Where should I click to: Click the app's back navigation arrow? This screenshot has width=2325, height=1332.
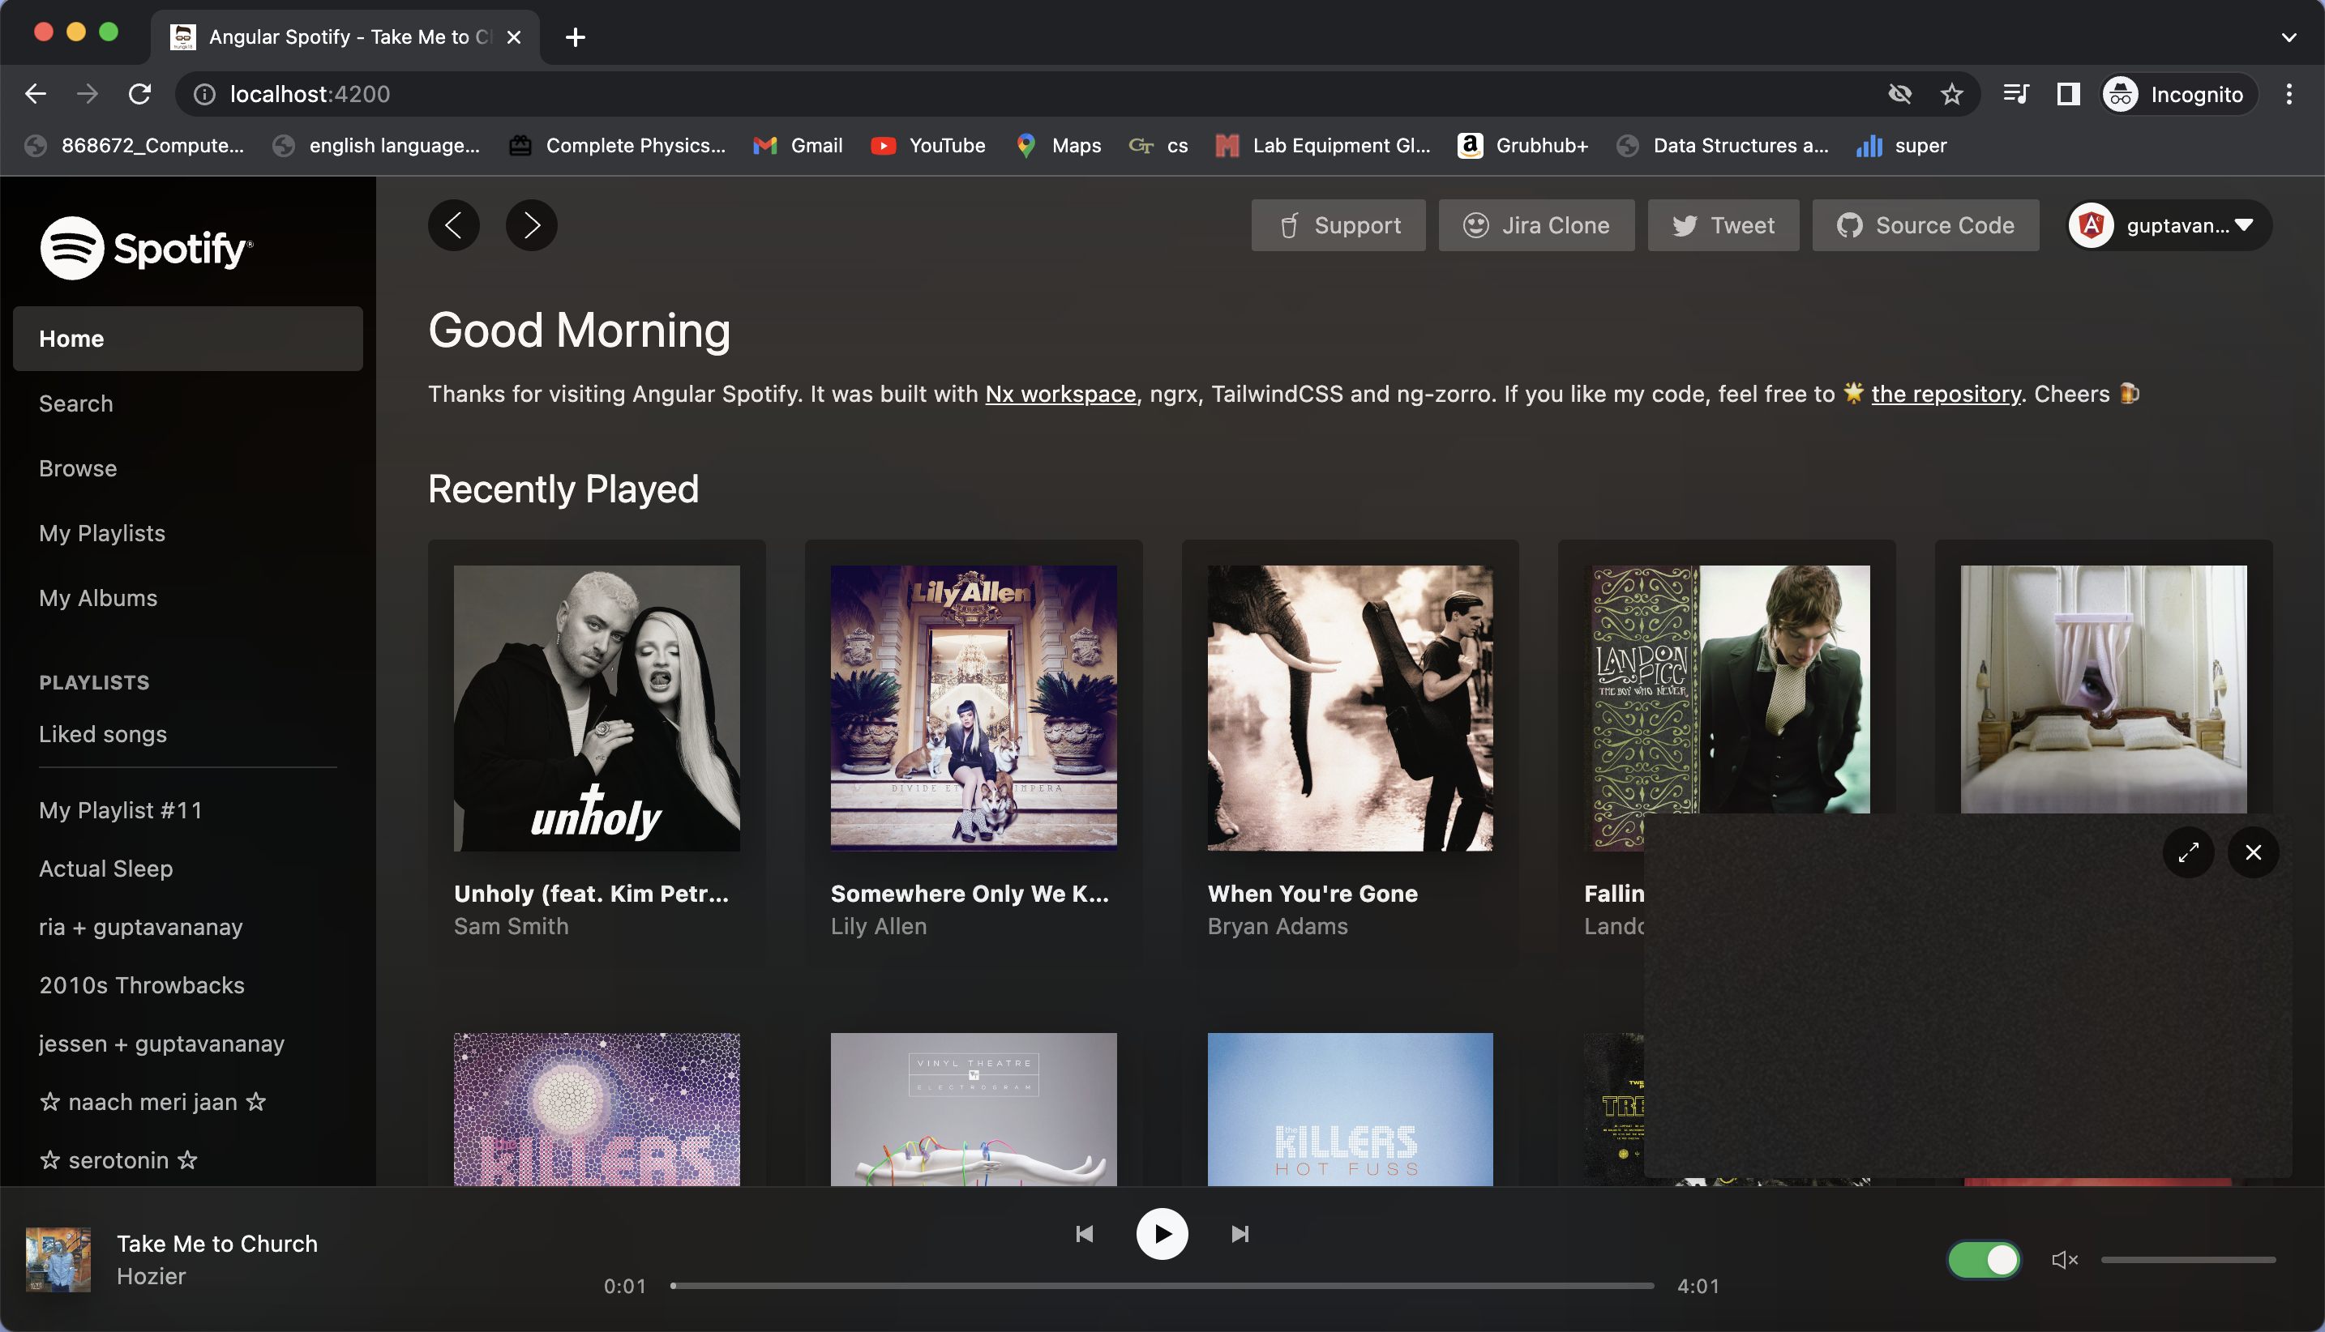point(454,225)
